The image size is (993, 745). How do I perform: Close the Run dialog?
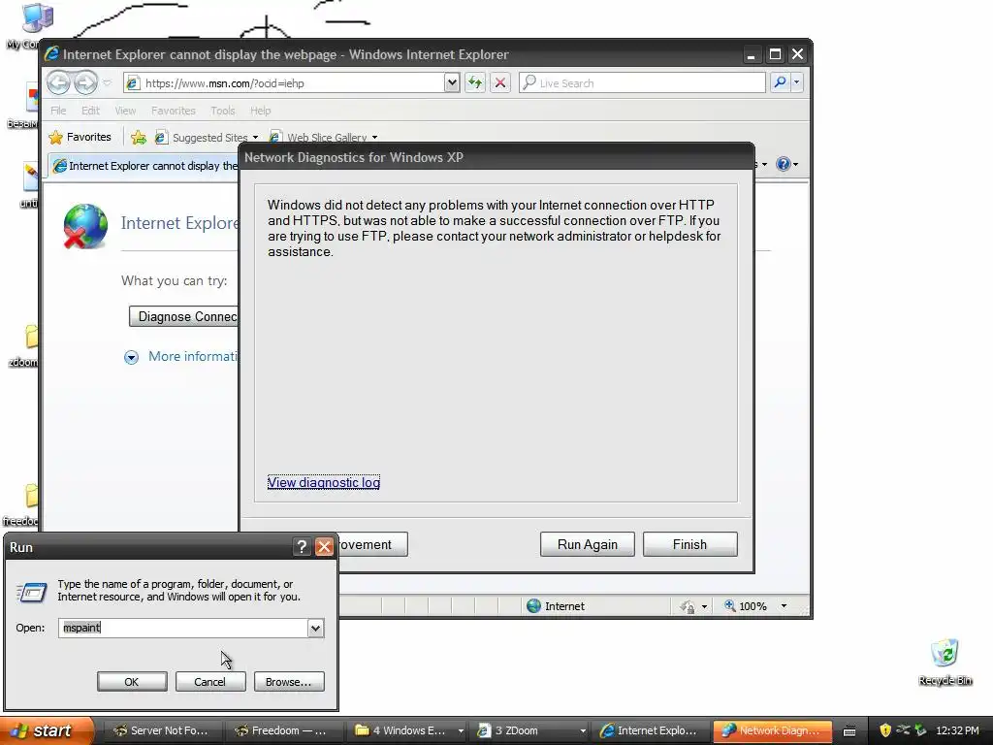click(324, 547)
